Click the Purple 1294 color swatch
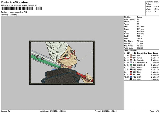160x113 pixels. pos(131,58)
